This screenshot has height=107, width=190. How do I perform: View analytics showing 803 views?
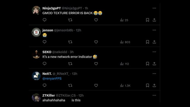pos(125,42)
